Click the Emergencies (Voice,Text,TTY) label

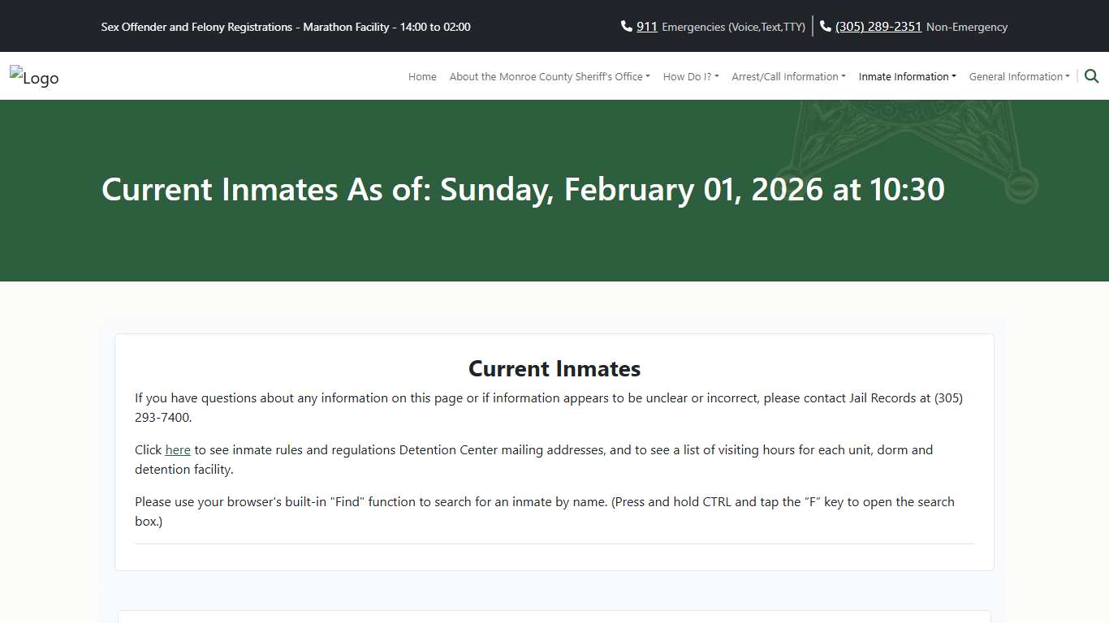[733, 27]
